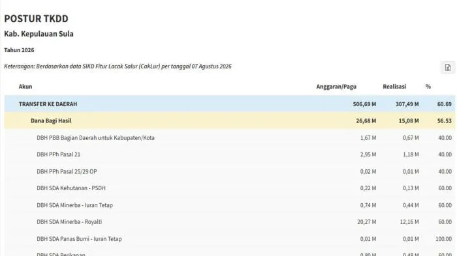
Task: Select DBH SDA Minerba - Iuran Tetap row
Action: pyautogui.click(x=230, y=205)
